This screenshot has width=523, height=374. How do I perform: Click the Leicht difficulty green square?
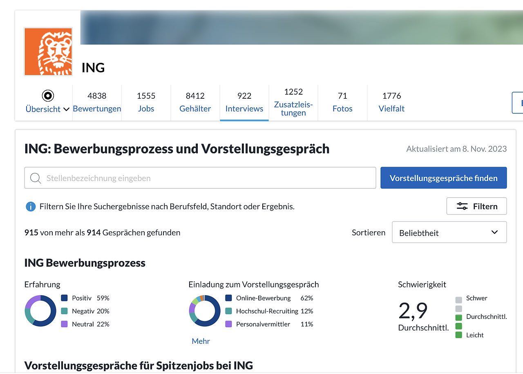[x=459, y=335]
